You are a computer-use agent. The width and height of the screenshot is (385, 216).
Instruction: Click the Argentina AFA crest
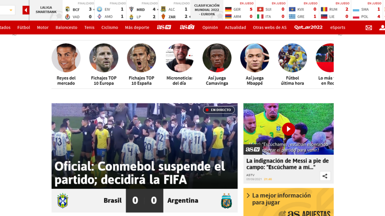tap(226, 201)
